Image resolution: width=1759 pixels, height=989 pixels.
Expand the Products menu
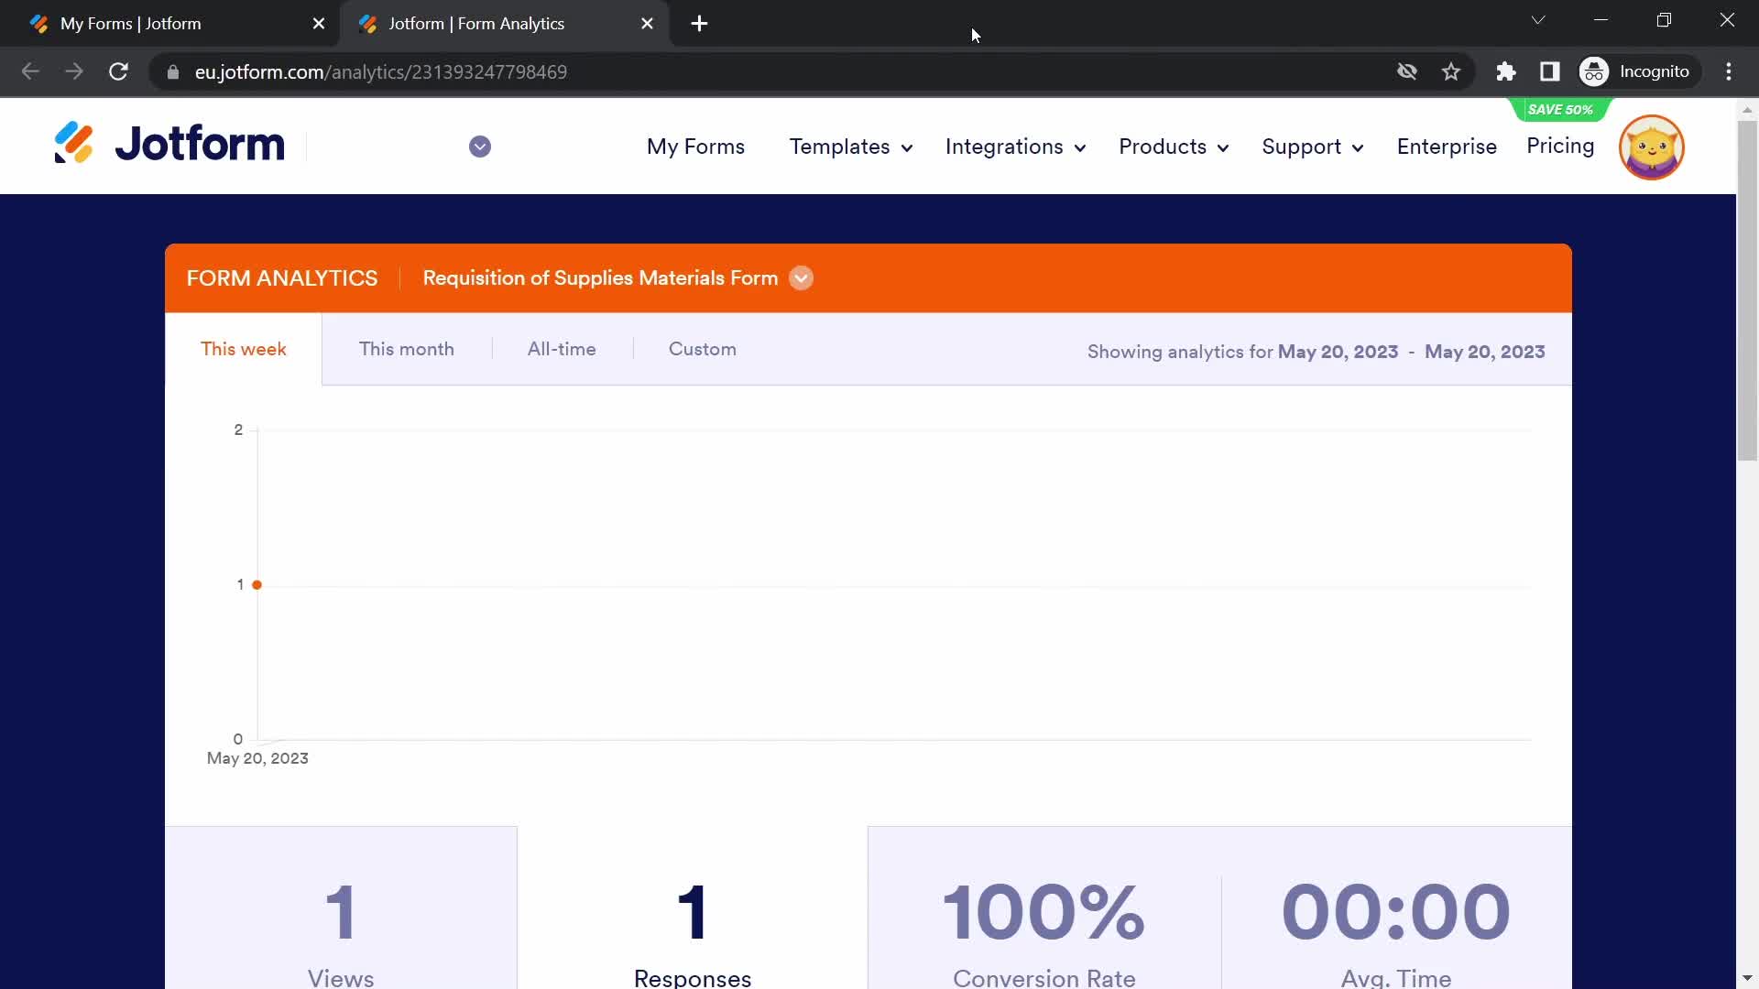tap(1174, 147)
